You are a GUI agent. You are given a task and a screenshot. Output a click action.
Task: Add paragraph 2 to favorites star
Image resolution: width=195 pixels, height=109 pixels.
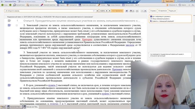pyautogui.click(x=17, y=25)
